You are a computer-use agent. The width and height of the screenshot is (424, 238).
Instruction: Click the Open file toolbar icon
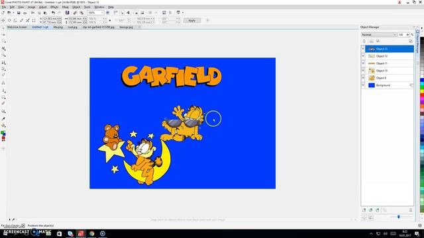pyautogui.click(x=9, y=13)
